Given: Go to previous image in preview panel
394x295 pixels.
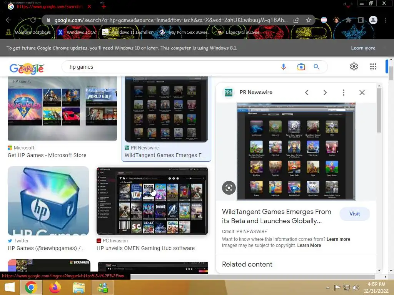Looking at the screenshot, I should [x=307, y=93].
